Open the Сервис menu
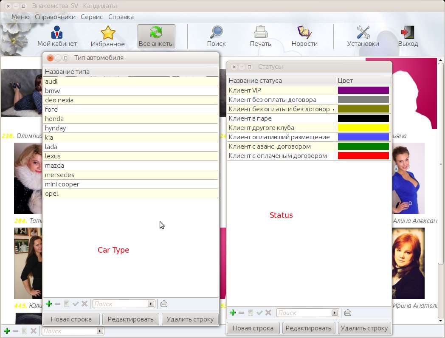This screenshot has height=338, width=445. coord(92,17)
